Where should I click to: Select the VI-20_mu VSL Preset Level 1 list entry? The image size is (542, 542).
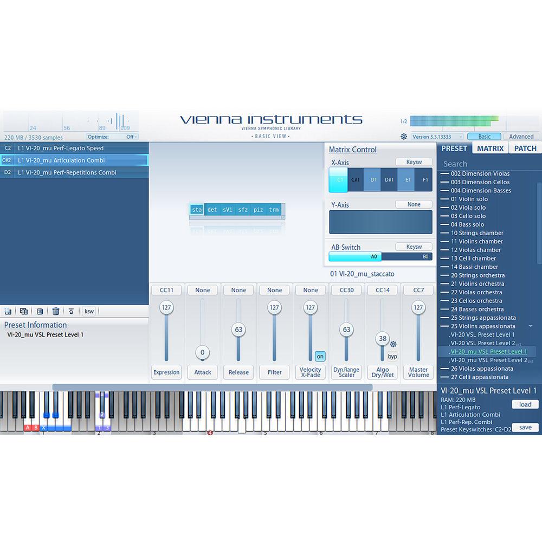click(487, 351)
